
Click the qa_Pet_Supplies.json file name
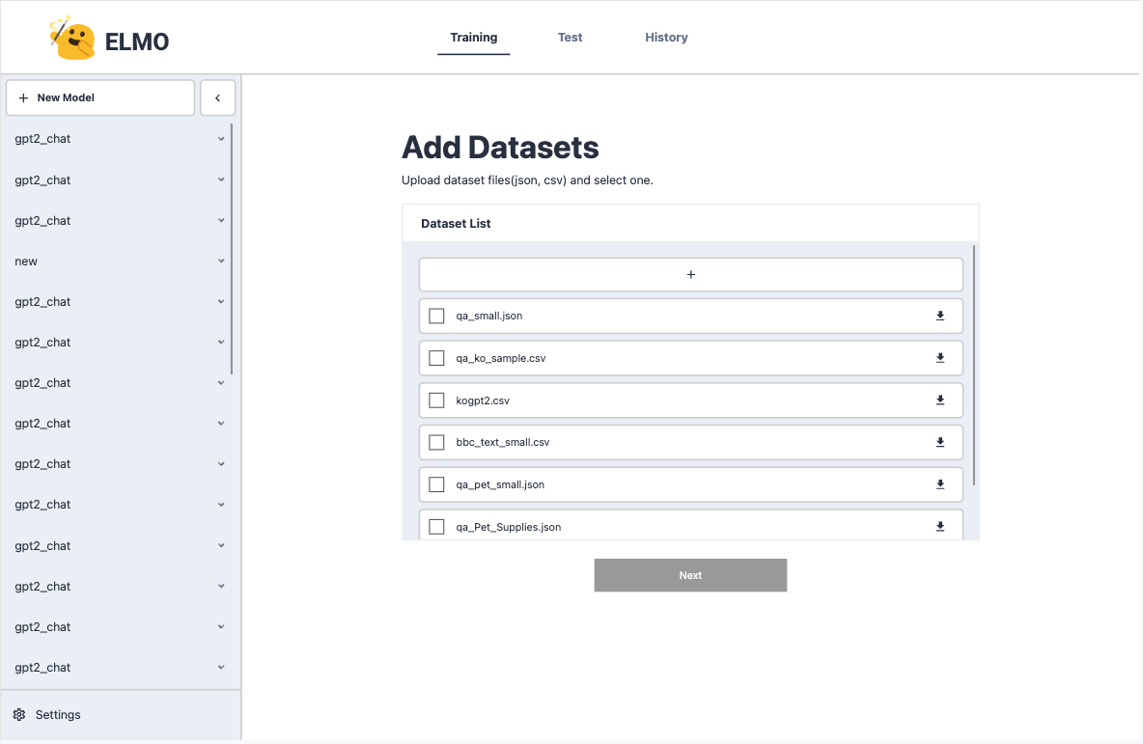509,526
